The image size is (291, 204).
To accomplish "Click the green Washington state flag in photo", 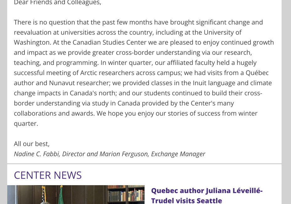I will tap(61, 195).
